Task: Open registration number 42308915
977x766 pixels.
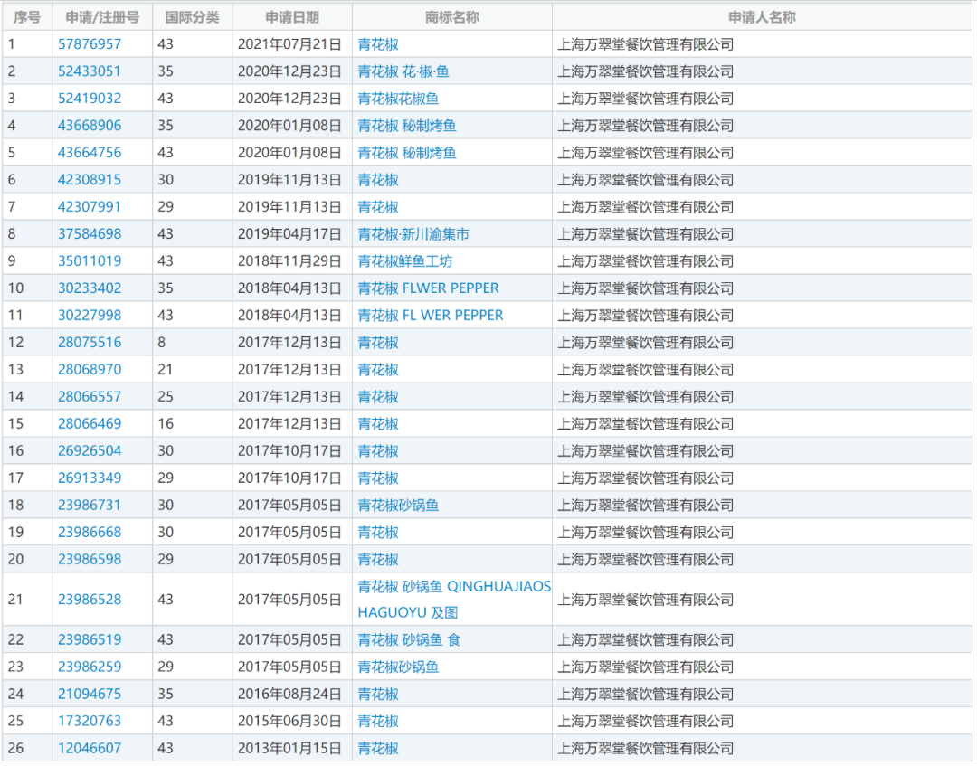Action: [x=89, y=179]
